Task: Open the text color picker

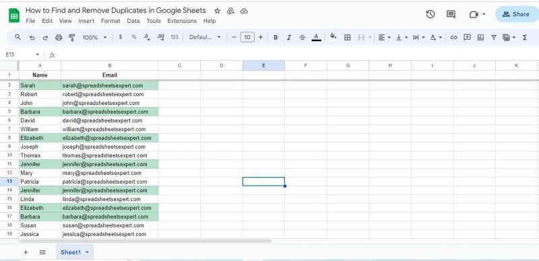Action: [x=316, y=38]
